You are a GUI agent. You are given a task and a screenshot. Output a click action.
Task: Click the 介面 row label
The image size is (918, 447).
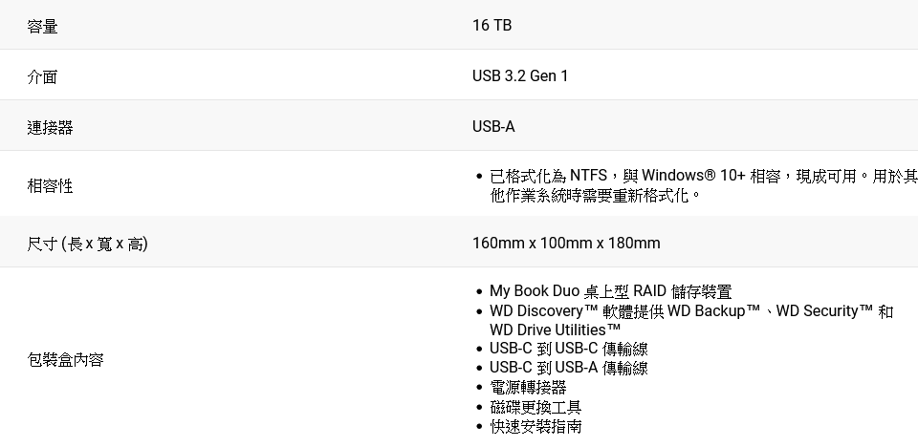pyautogui.click(x=42, y=76)
